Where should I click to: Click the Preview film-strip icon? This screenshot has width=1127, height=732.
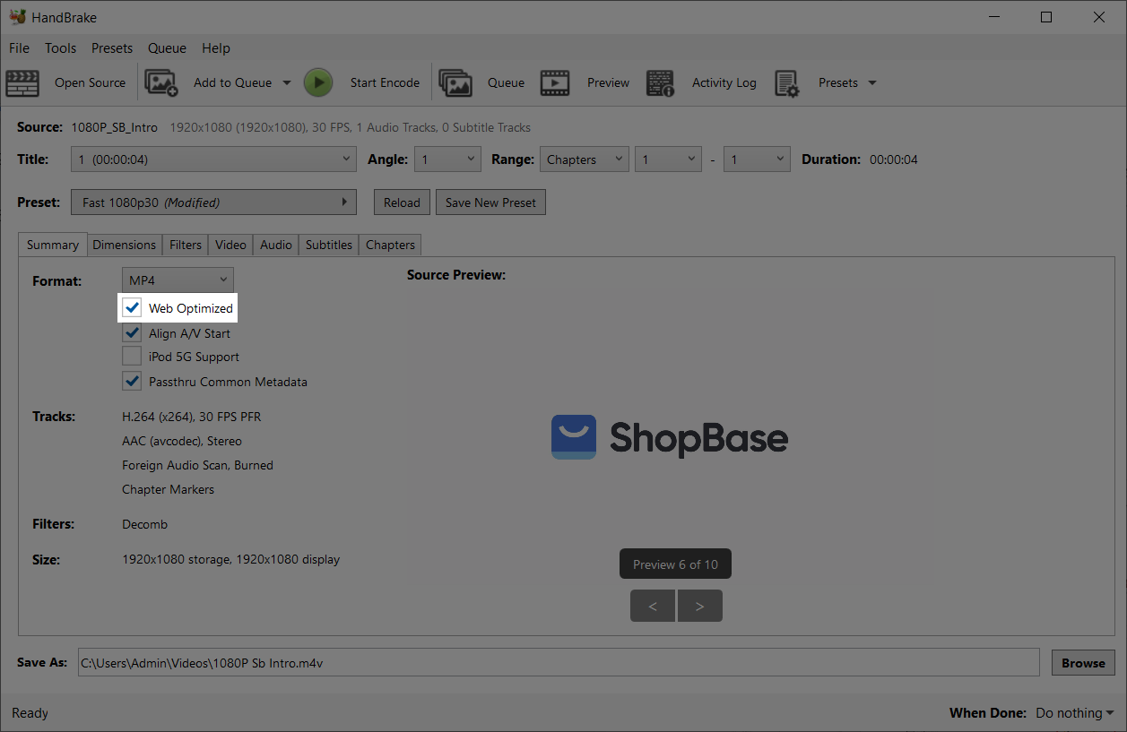coord(555,82)
